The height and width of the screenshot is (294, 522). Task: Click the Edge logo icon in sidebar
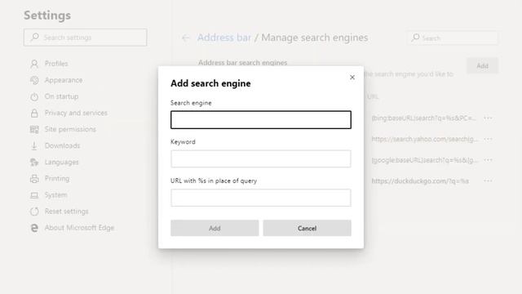(34, 228)
